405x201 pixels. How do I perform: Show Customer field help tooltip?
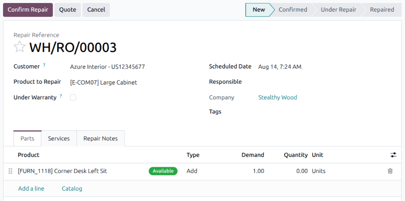[x=44, y=65]
